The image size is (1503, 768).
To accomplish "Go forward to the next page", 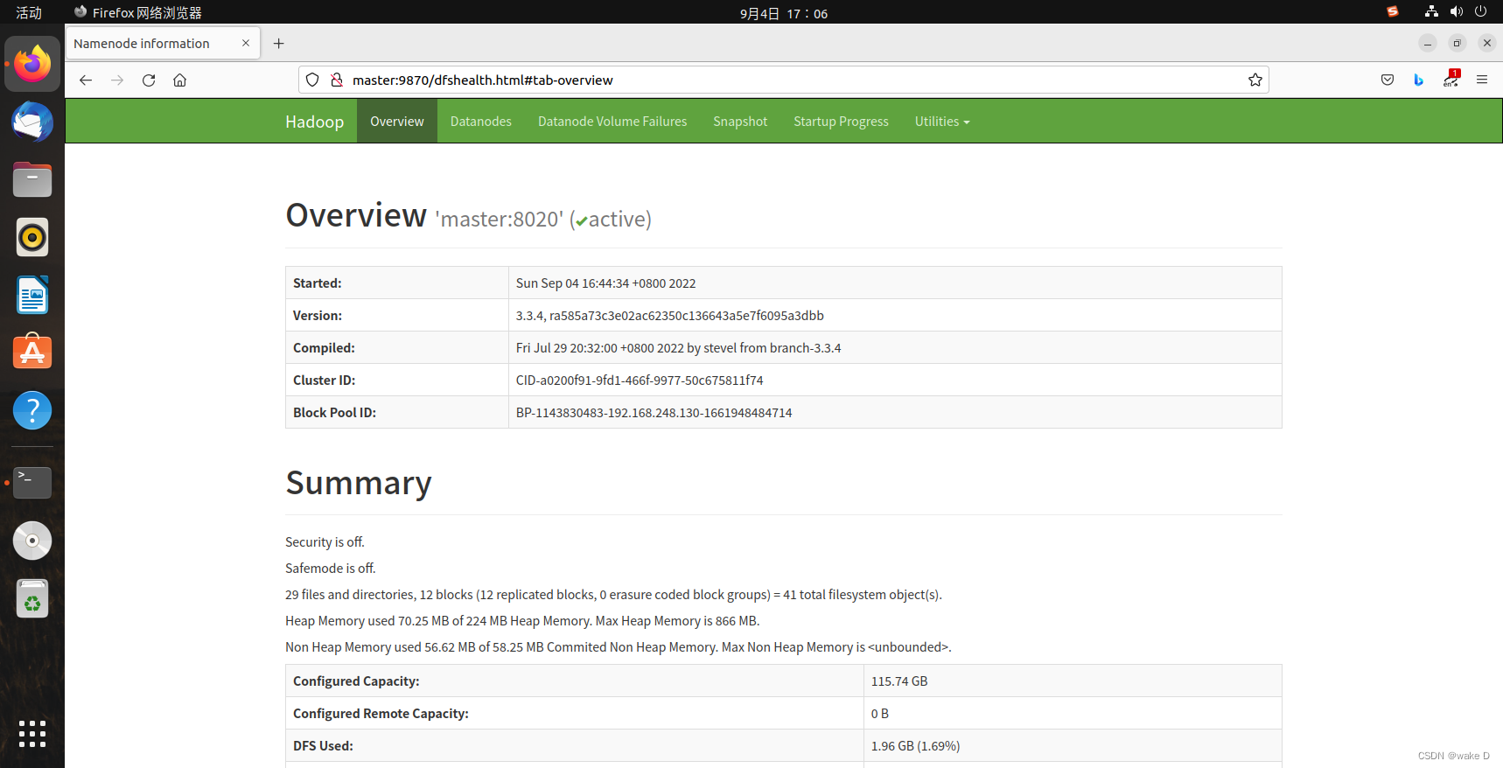I will [117, 80].
